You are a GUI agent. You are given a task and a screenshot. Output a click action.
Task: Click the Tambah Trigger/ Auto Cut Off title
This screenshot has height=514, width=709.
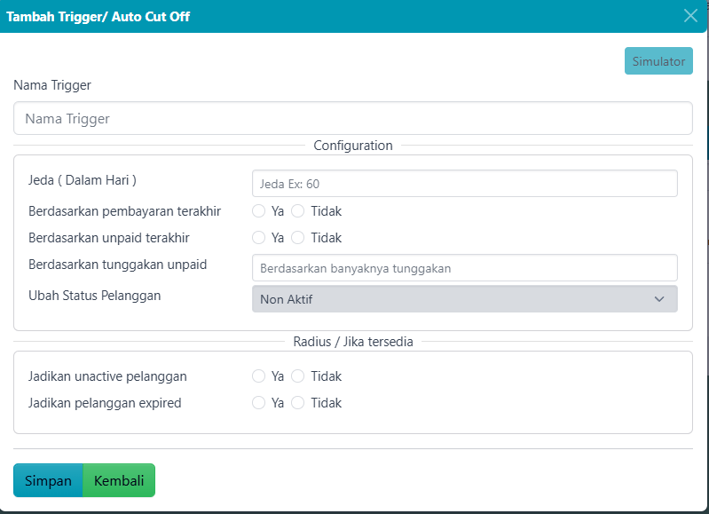[x=98, y=16]
